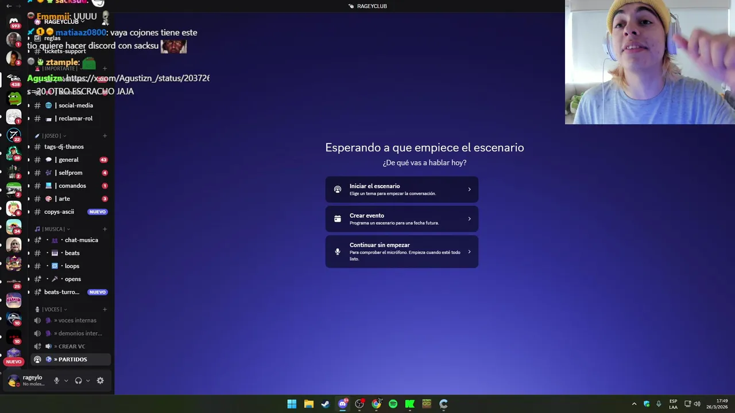The image size is (735, 413).
Task: Open Steam from taskbar
Action: pyautogui.click(x=326, y=404)
